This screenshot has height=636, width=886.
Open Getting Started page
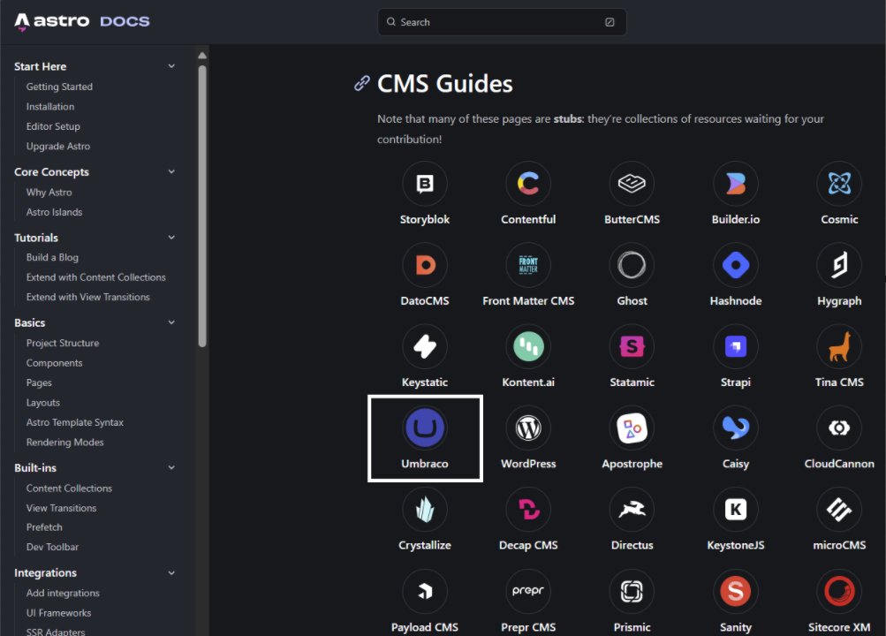59,87
